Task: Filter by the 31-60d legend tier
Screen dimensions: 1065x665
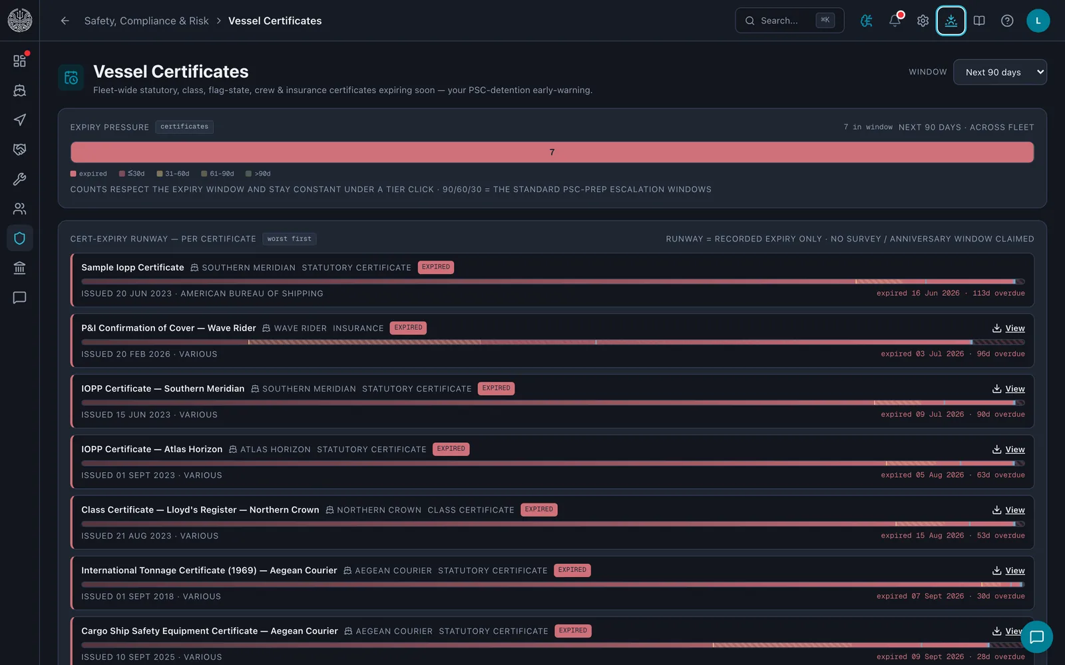Action: 173,174
